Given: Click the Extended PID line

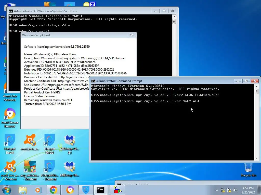Looking at the screenshot, I should tap(69, 70).
